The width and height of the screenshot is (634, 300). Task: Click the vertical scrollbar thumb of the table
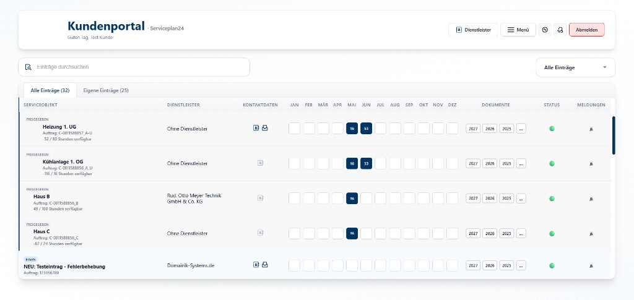[x=614, y=135]
